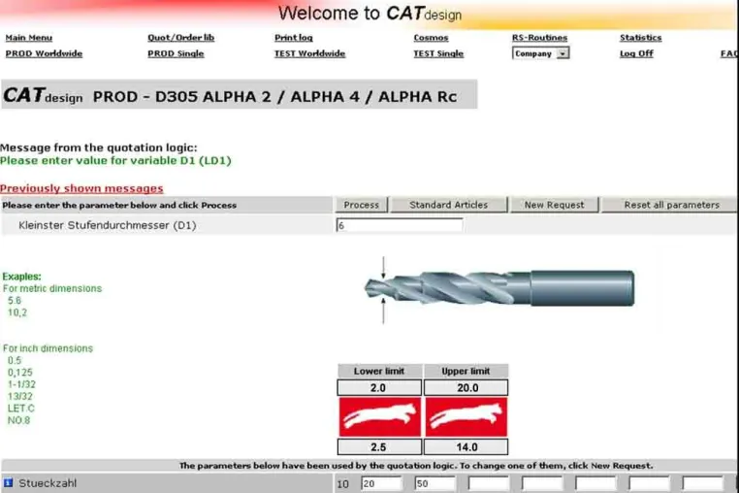This screenshot has height=493, width=739.
Task: View Statistics page
Action: click(x=640, y=38)
